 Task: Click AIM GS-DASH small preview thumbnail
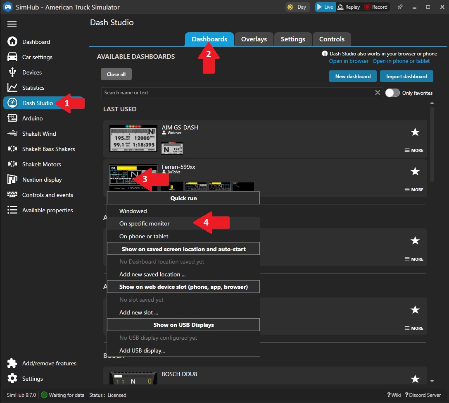pyautogui.click(x=172, y=148)
